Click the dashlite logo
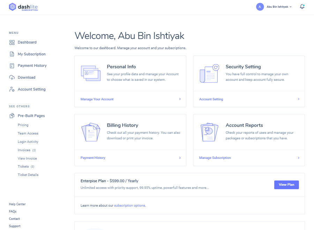 pos(22,7)
